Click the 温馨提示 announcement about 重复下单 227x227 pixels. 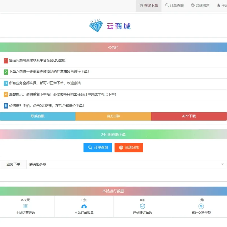(62, 94)
